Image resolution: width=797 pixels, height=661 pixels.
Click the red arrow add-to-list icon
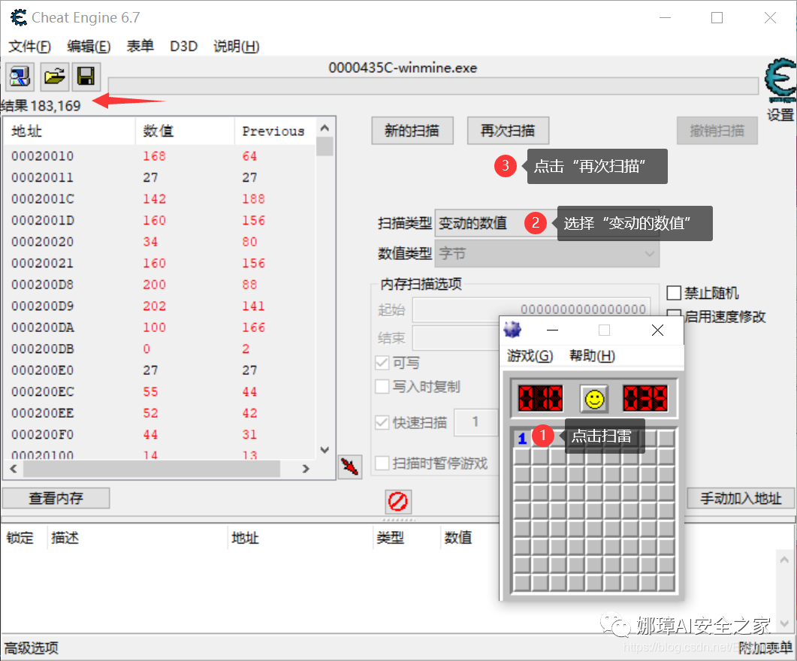(350, 466)
